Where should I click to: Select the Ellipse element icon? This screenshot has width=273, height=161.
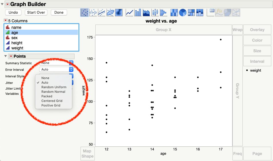click(x=111, y=13)
